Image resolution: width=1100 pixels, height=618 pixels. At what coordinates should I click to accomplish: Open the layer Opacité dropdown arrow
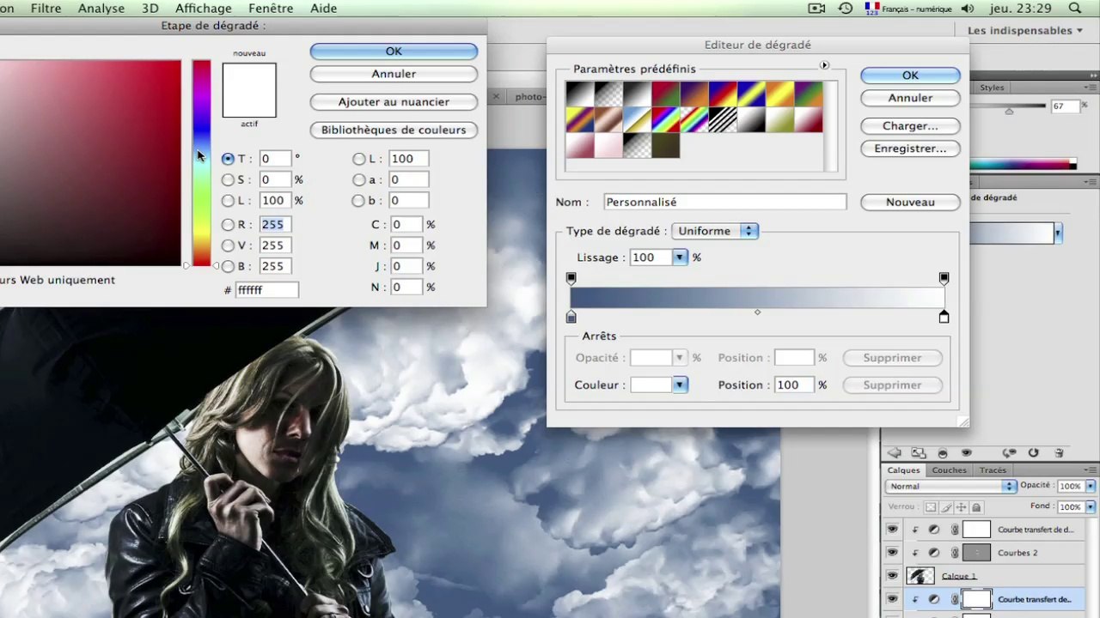pyautogui.click(x=1091, y=486)
